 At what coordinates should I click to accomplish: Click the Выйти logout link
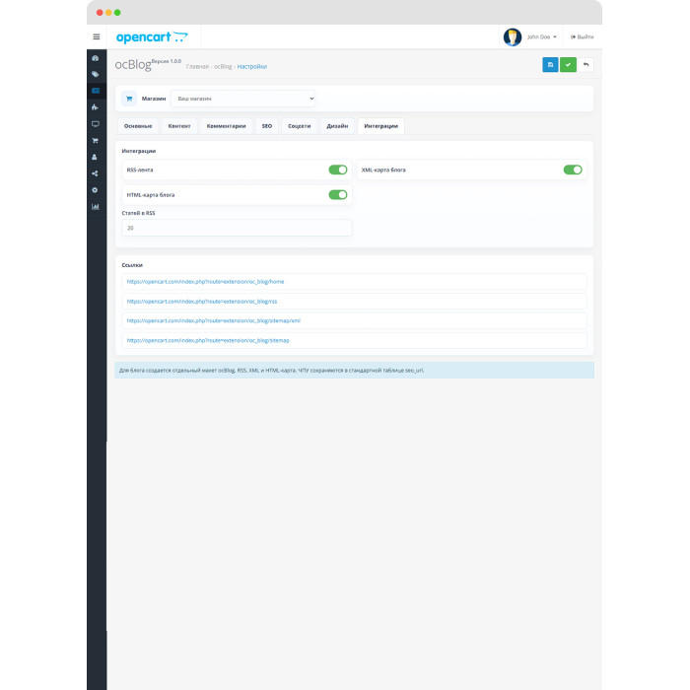(x=582, y=37)
